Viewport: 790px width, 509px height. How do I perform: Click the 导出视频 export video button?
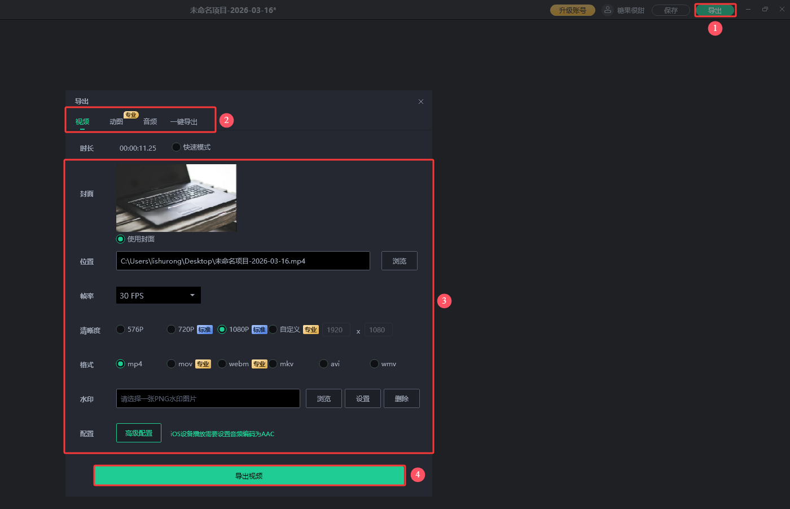pos(249,476)
